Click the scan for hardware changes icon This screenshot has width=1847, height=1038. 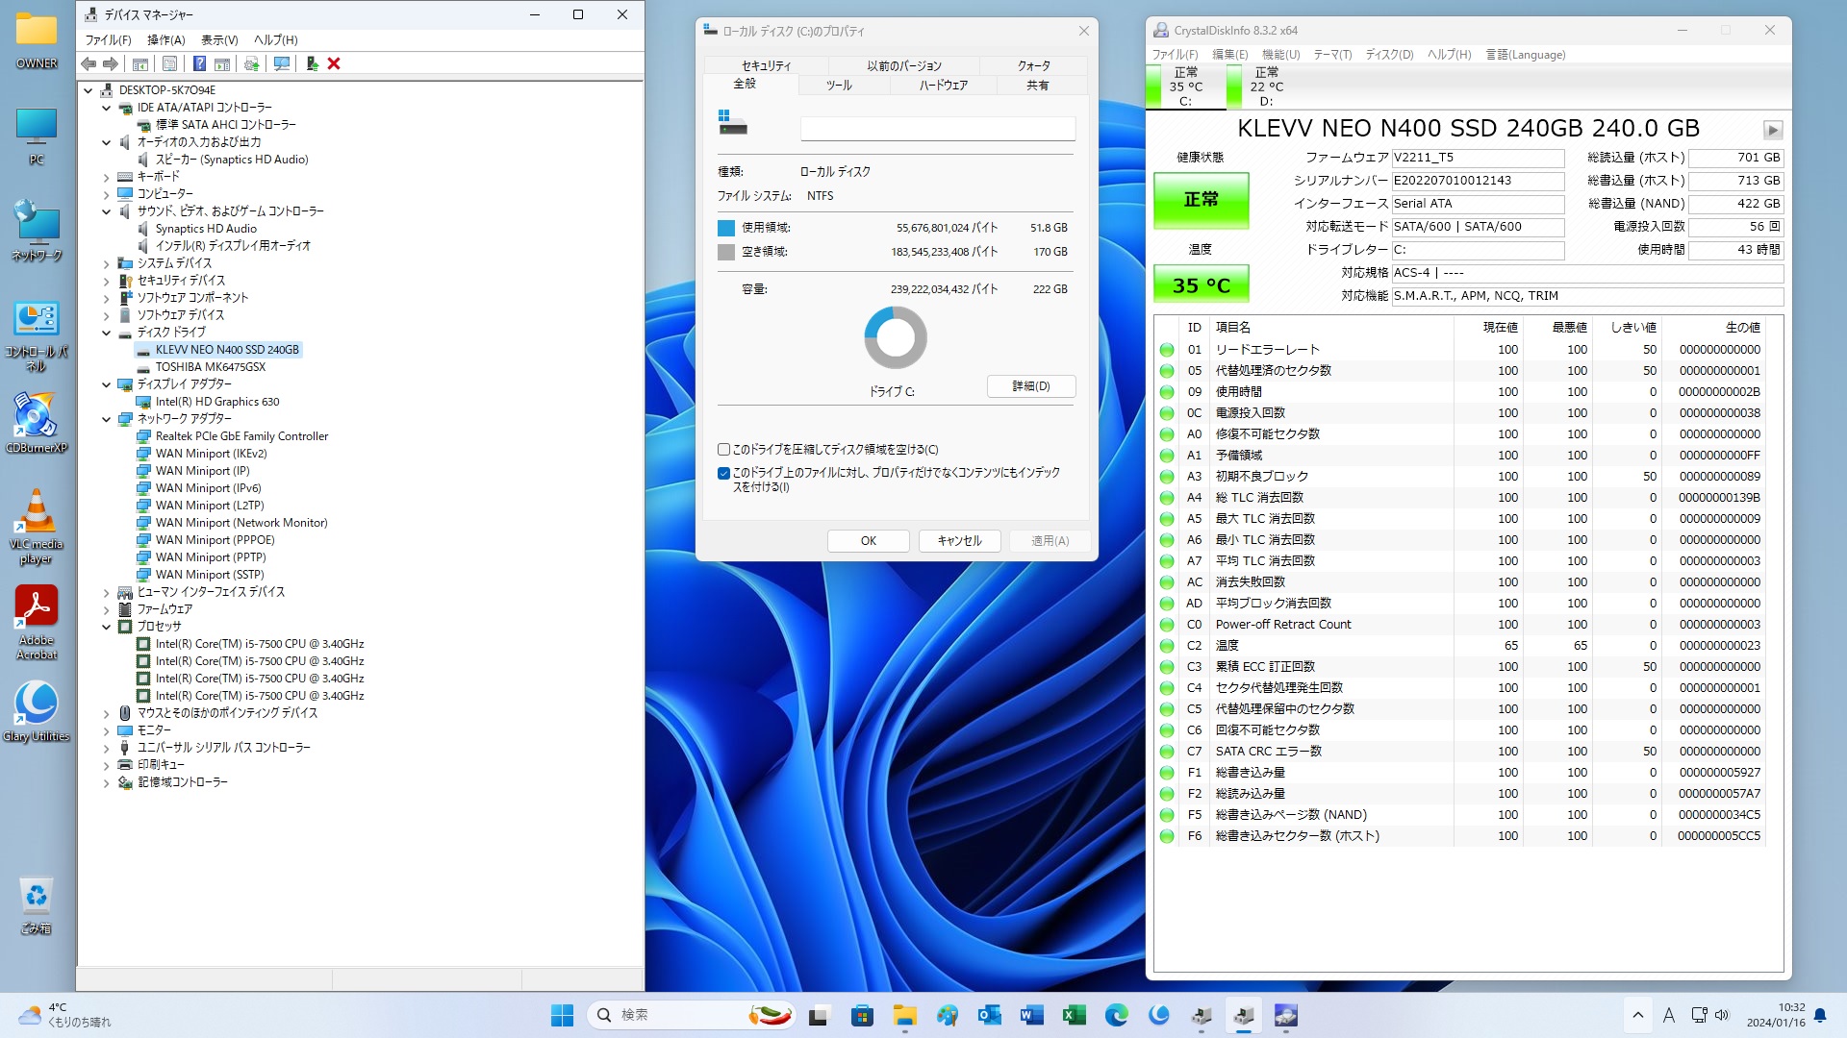pyautogui.click(x=282, y=63)
